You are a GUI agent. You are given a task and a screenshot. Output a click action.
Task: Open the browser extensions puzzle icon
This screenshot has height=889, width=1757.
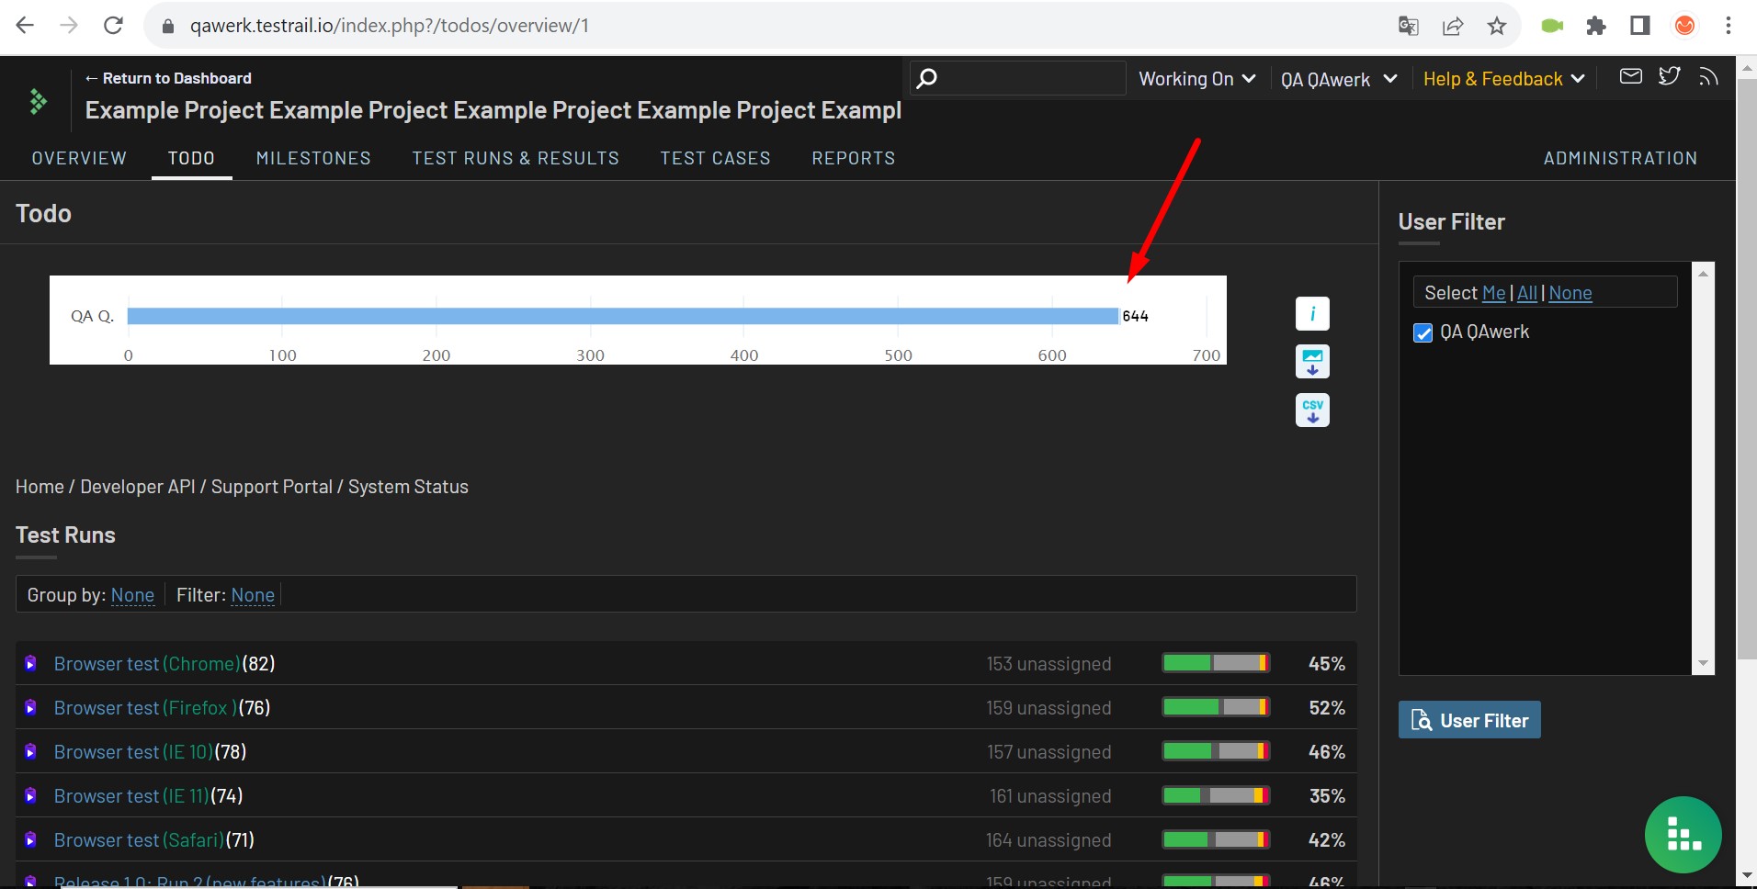pyautogui.click(x=1596, y=26)
